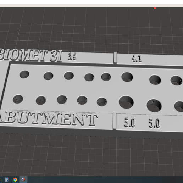183x183 pixels.
Task: Click the raised divider right of ABUTMENT text
Action: pyautogui.click(x=115, y=121)
